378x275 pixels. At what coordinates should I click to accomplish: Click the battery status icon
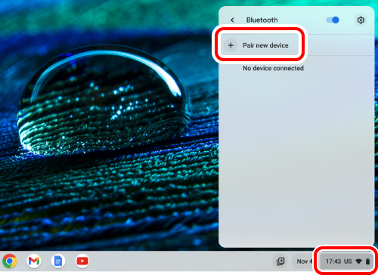pos(367,261)
